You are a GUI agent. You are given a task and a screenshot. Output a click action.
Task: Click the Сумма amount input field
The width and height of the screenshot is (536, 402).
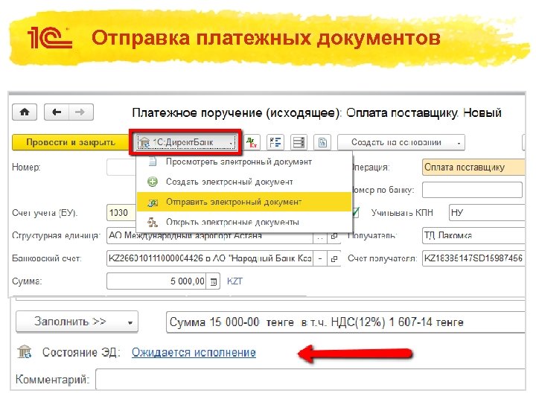pos(156,281)
